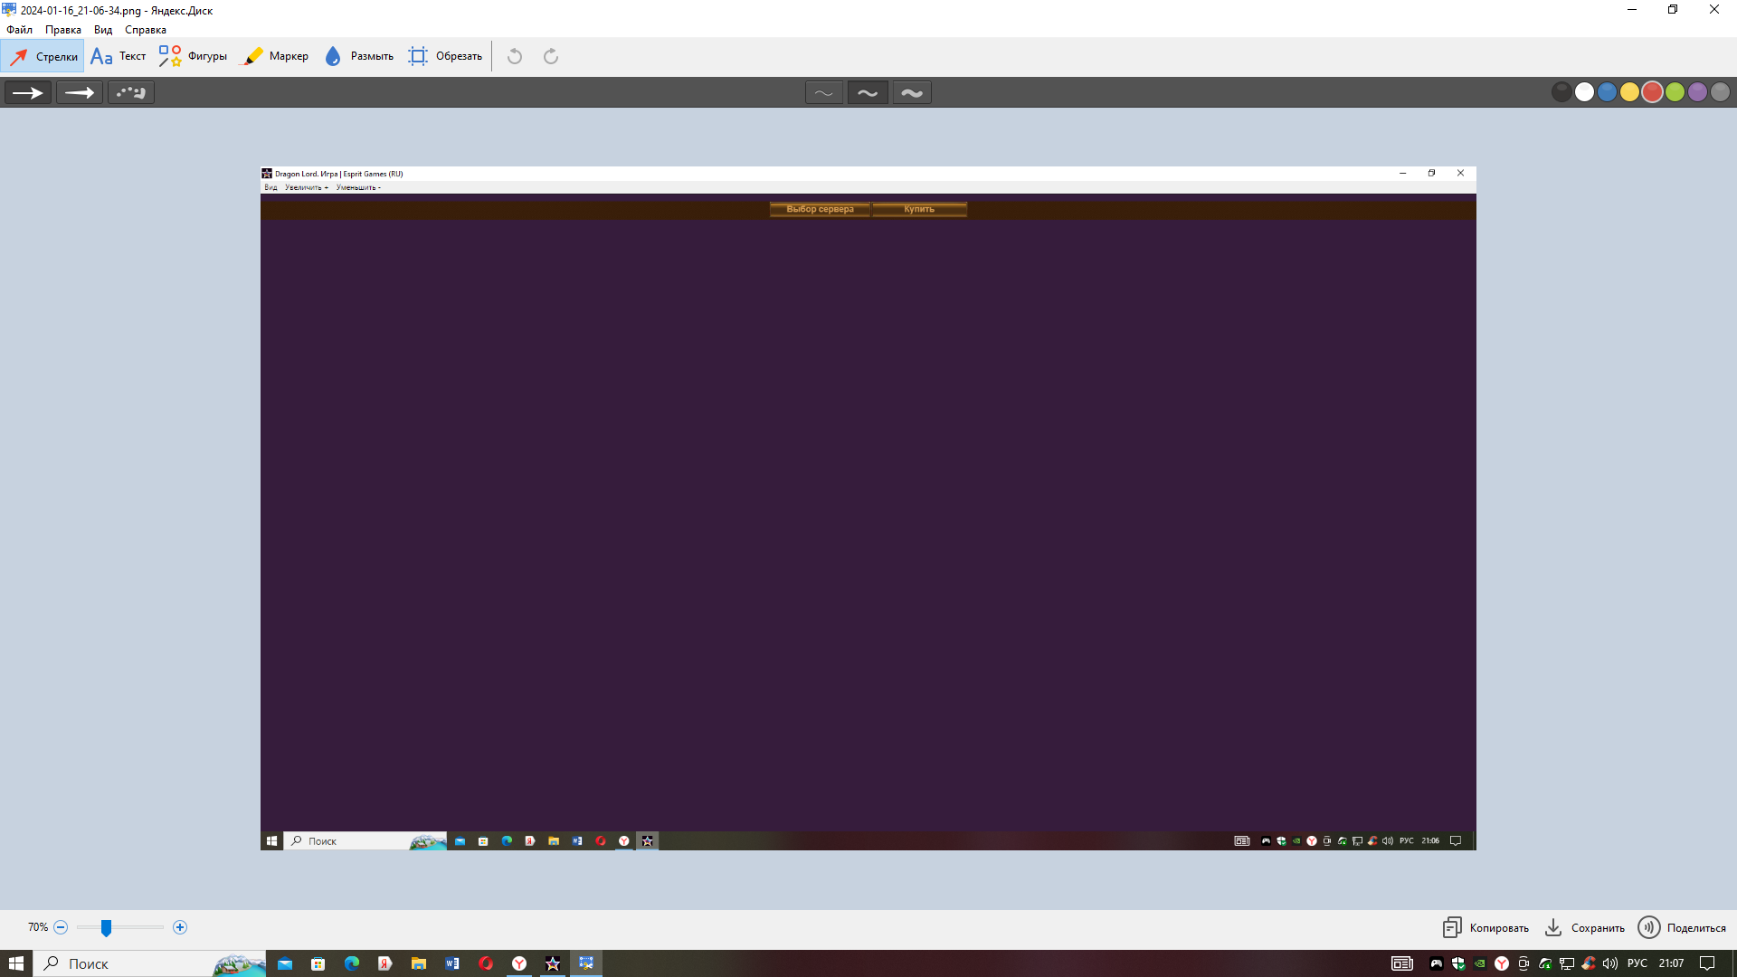This screenshot has height=977, width=1737.
Task: Pick the thickest line thickness
Action: tap(912, 92)
